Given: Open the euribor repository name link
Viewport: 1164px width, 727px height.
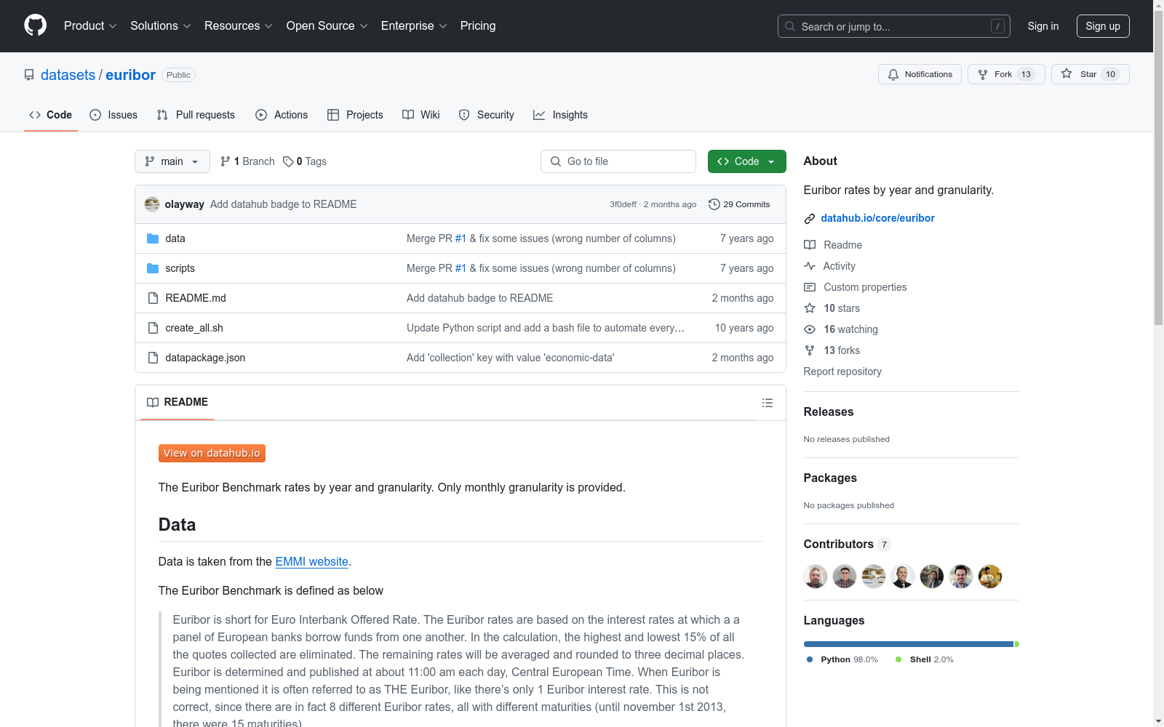Looking at the screenshot, I should [x=130, y=75].
